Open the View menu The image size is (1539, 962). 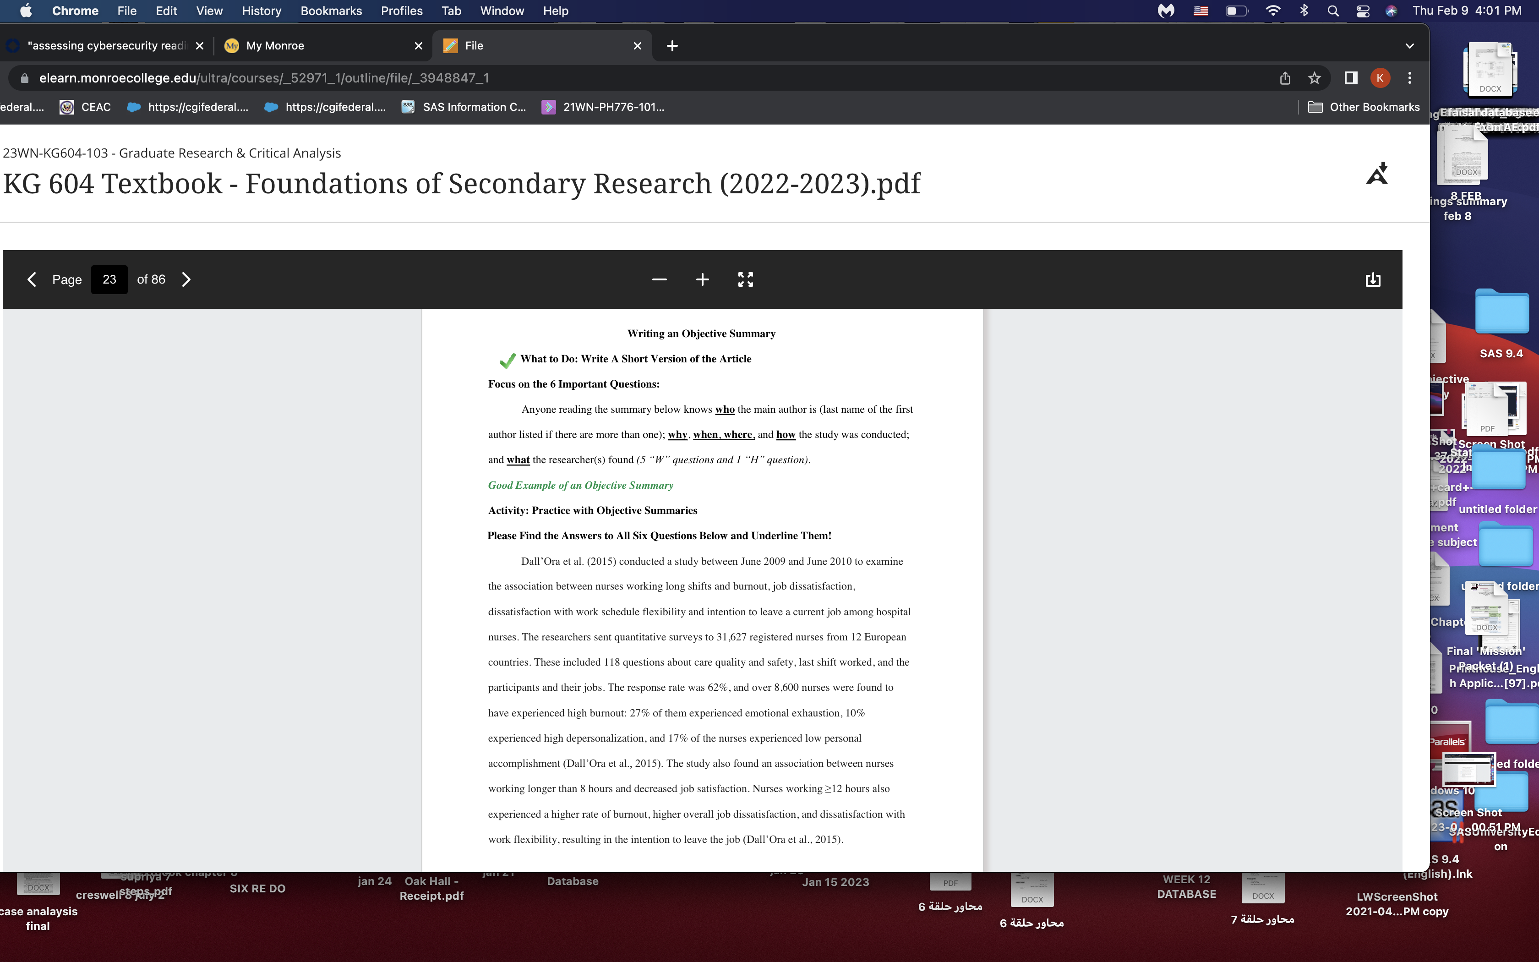pos(209,11)
